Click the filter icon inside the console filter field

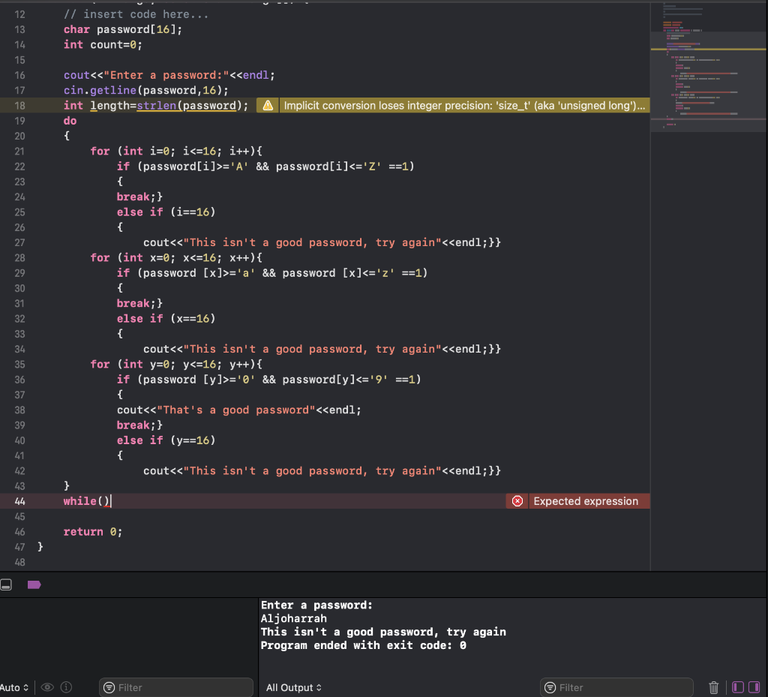(550, 687)
